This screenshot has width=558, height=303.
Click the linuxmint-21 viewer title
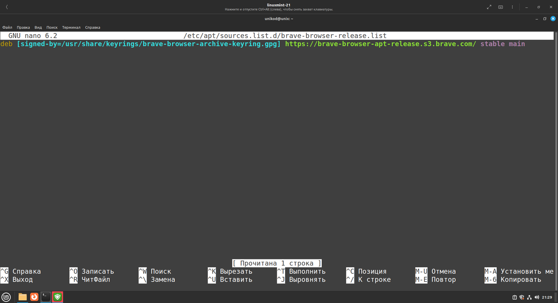[x=279, y=5]
